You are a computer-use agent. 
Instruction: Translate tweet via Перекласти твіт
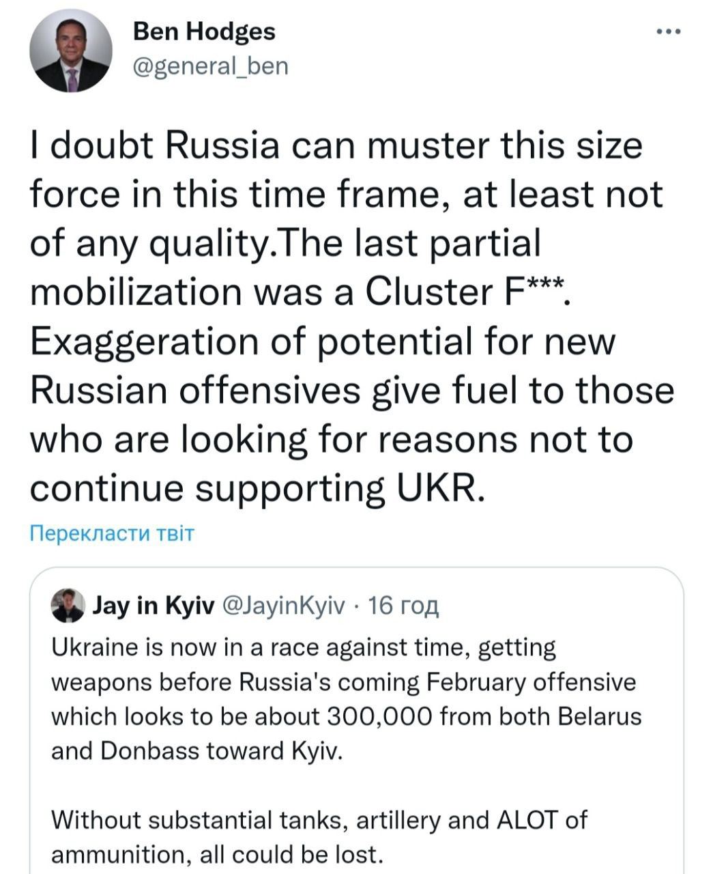[113, 533]
